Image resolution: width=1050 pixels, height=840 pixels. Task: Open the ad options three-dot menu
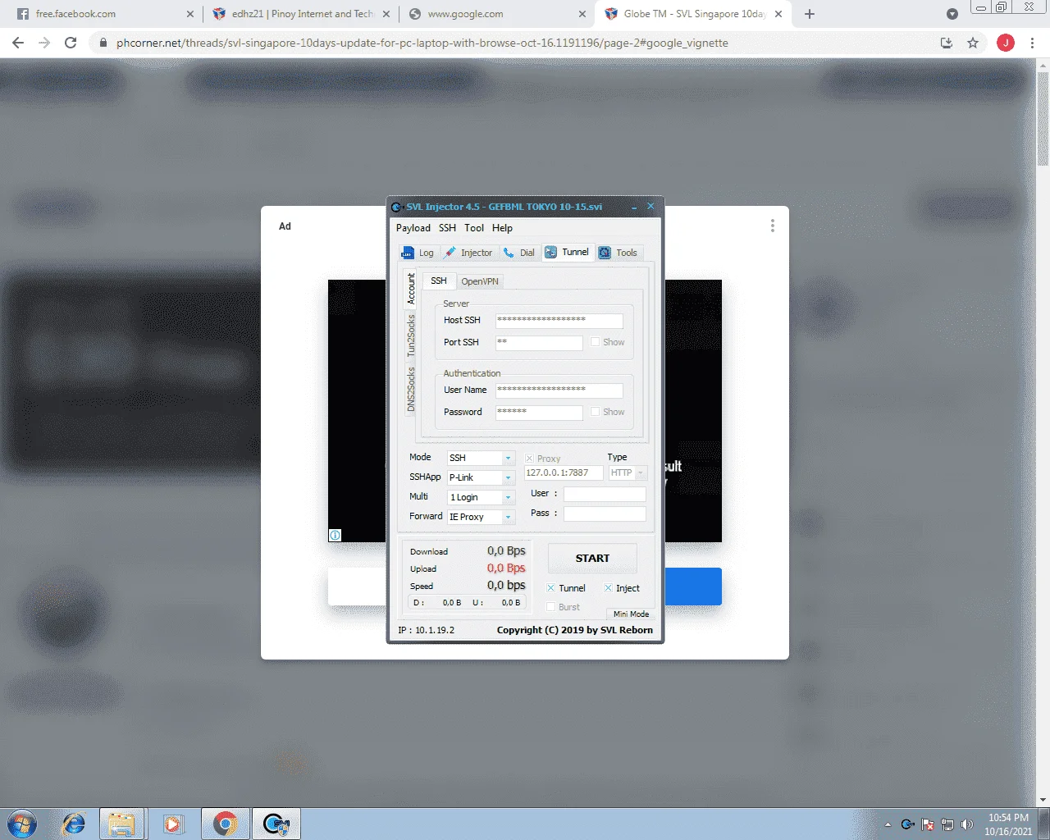[x=772, y=226]
